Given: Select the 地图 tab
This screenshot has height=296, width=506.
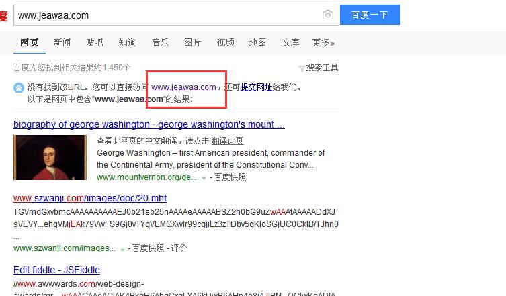Looking at the screenshot, I should coord(257,43).
